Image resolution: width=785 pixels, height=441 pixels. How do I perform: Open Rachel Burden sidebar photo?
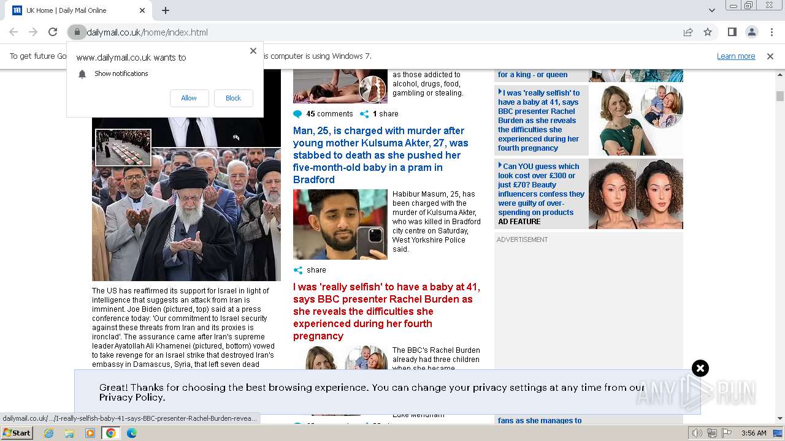pos(636,120)
